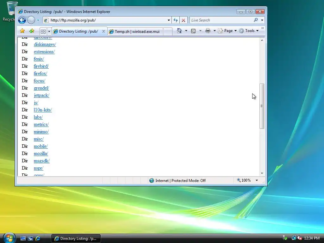The width and height of the screenshot is (324, 243).
Task: Click the network tray icon
Action: 294,238
